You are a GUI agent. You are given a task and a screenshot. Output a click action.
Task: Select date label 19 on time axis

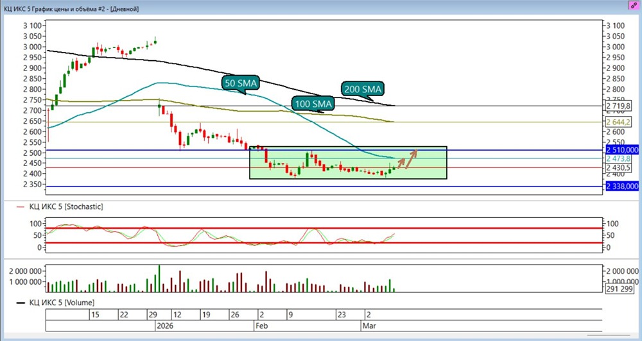(206, 315)
